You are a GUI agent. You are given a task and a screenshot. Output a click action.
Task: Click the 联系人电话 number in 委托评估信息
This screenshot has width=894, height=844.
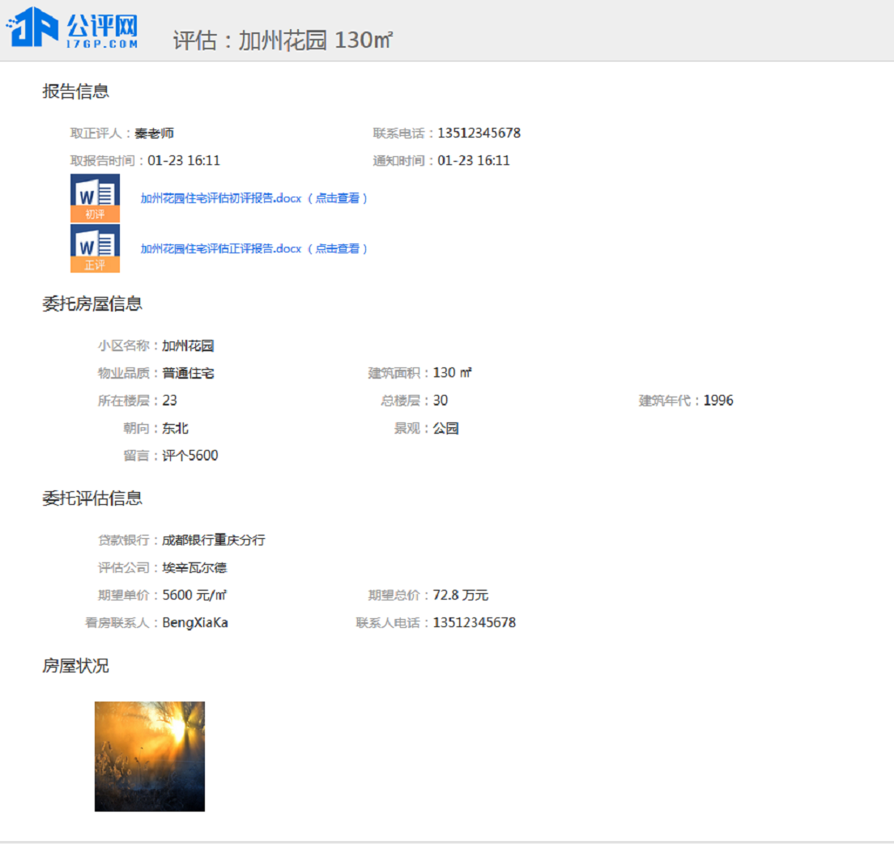[474, 622]
